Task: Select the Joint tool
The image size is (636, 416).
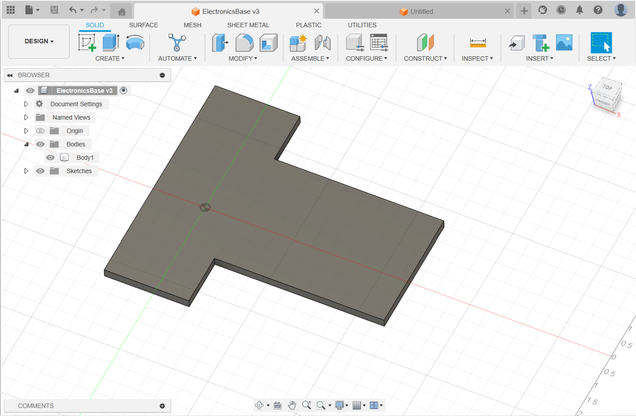Action: click(x=322, y=43)
